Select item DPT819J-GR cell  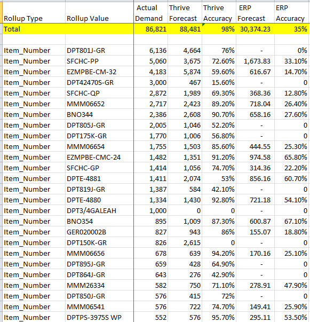pos(99,189)
